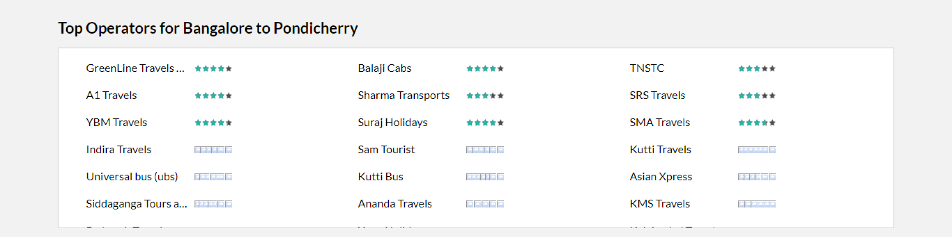Select Siddaganga Tours operator
The height and width of the screenshot is (237, 952).
[137, 204]
